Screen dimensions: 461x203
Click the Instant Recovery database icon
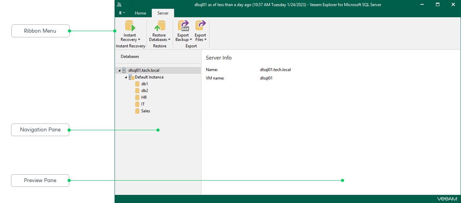pos(130,26)
